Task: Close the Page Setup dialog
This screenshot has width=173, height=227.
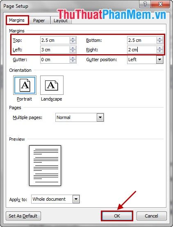Action: pos(160,4)
